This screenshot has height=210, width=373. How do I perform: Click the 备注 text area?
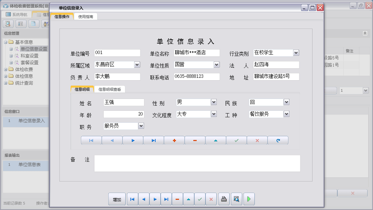point(197,163)
